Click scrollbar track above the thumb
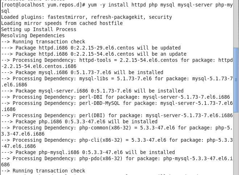This screenshot has width=239, height=175. click(x=236, y=24)
